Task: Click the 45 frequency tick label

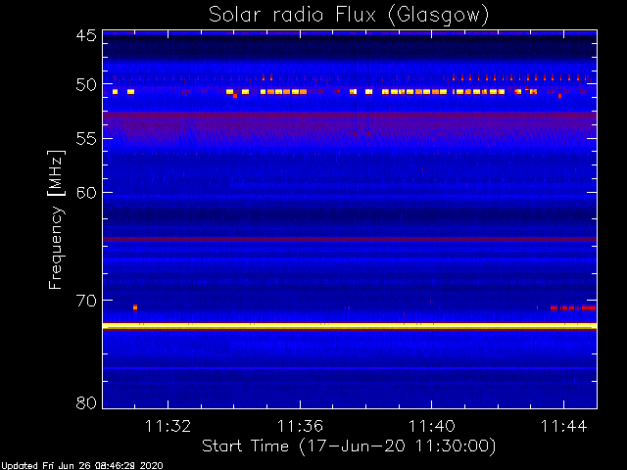Action: 86,35
